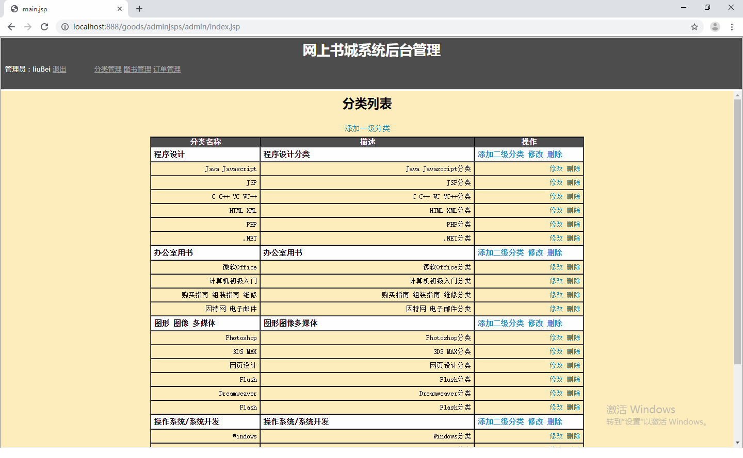Click 修改 for PHP row
The image size is (743, 458).
pyautogui.click(x=556, y=224)
